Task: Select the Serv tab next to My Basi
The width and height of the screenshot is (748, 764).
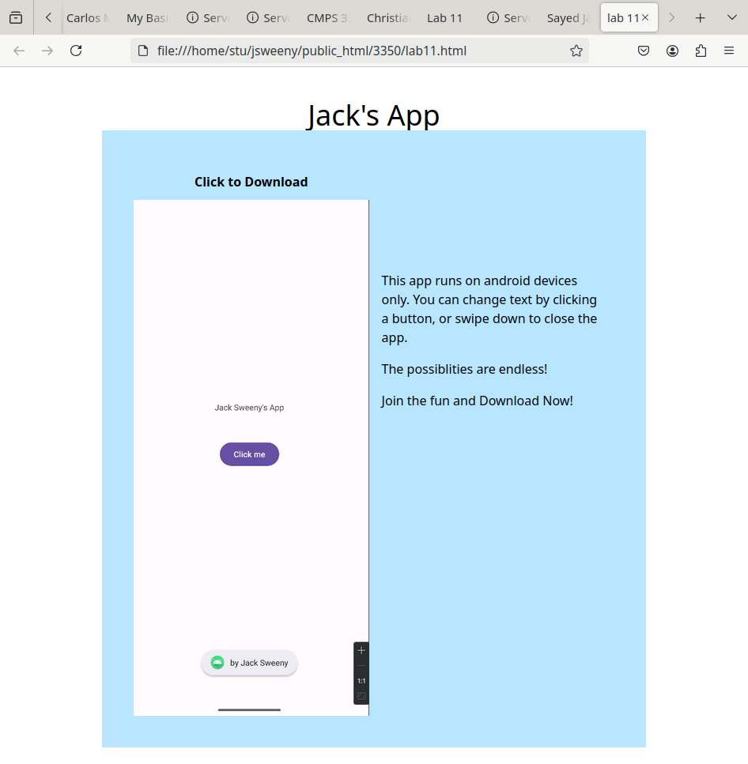Action: click(208, 18)
